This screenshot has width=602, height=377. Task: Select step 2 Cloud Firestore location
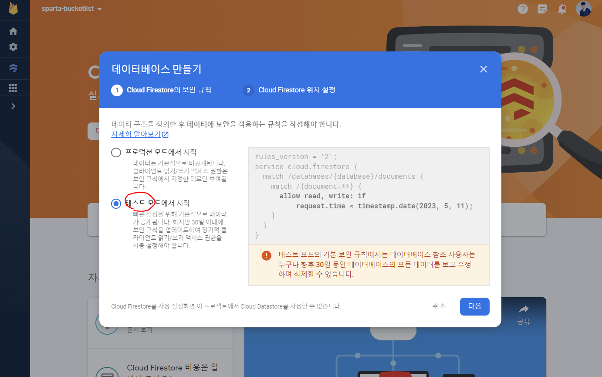tap(289, 90)
